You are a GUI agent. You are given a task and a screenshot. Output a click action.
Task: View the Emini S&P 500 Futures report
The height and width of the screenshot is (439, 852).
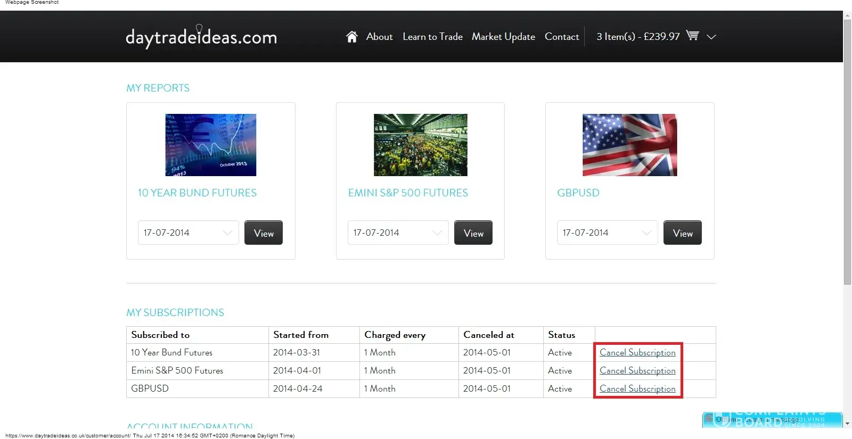[473, 233]
